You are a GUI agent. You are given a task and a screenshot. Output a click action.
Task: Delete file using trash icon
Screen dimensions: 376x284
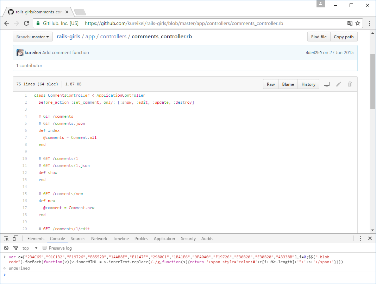click(350, 84)
